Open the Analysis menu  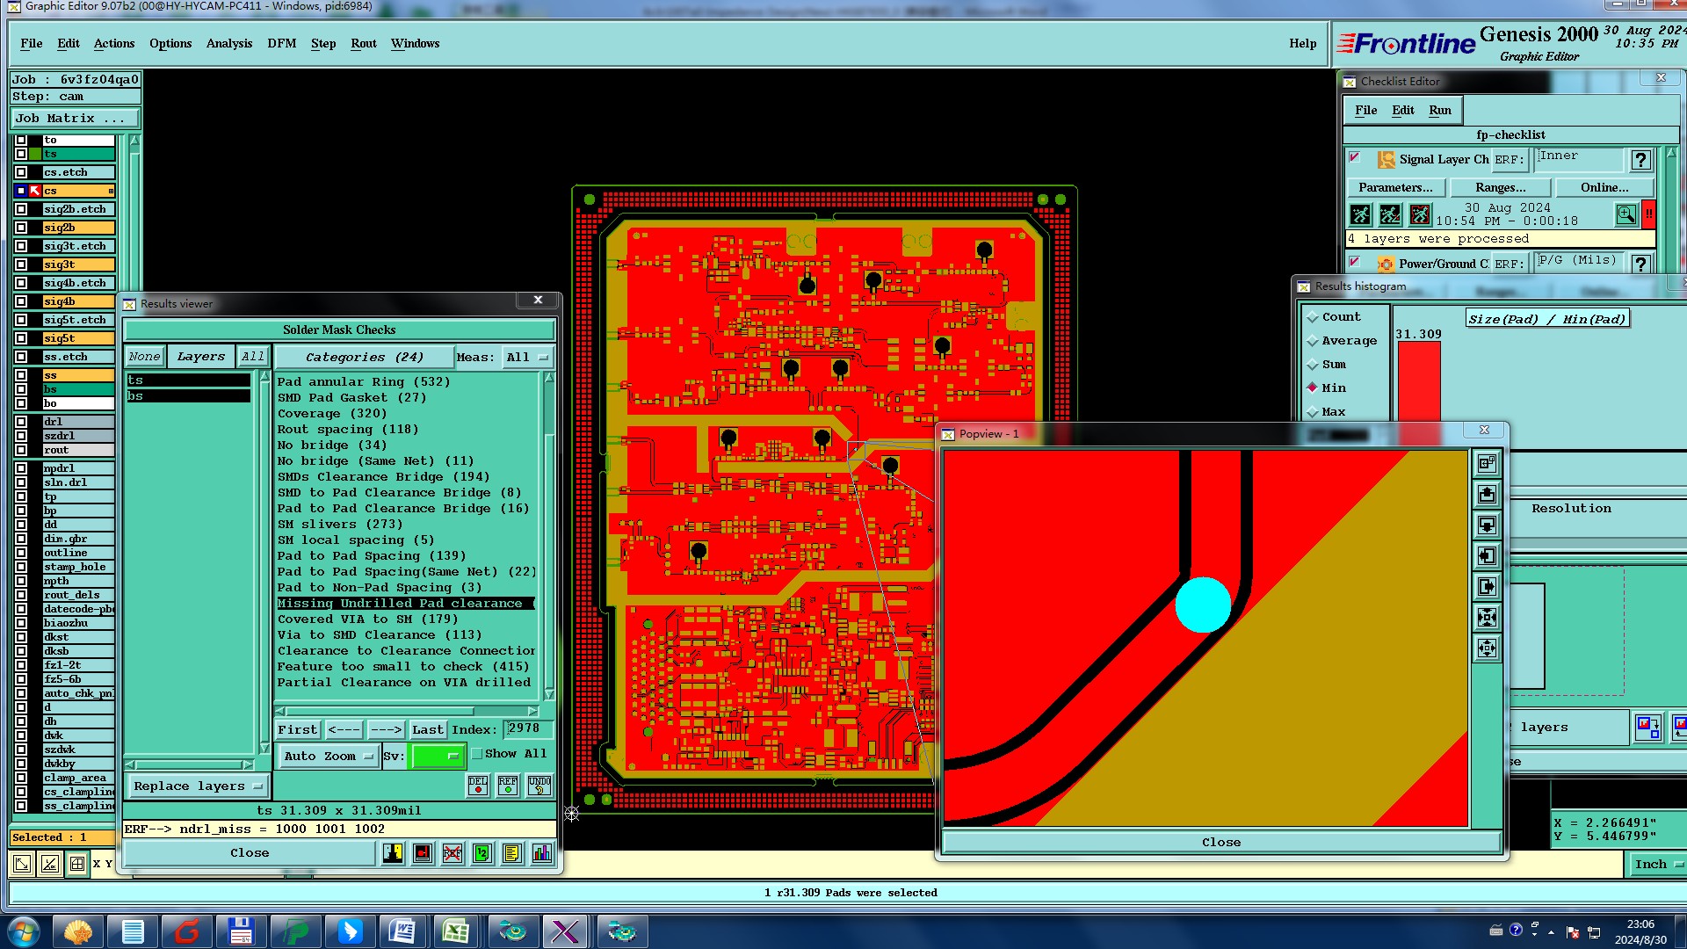pos(228,43)
